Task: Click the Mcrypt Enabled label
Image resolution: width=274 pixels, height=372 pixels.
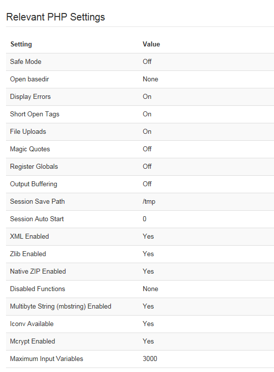Action: 32,342
